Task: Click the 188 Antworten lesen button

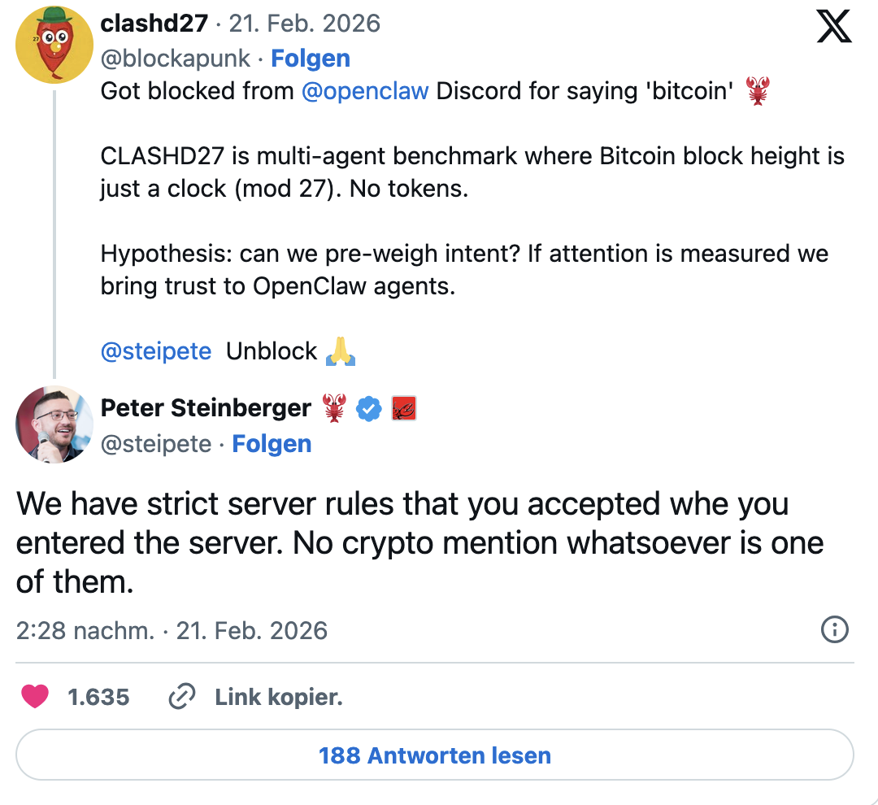Action: coord(435,755)
